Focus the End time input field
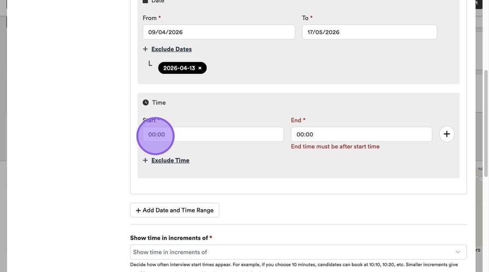This screenshot has height=272, width=489. tap(361, 134)
